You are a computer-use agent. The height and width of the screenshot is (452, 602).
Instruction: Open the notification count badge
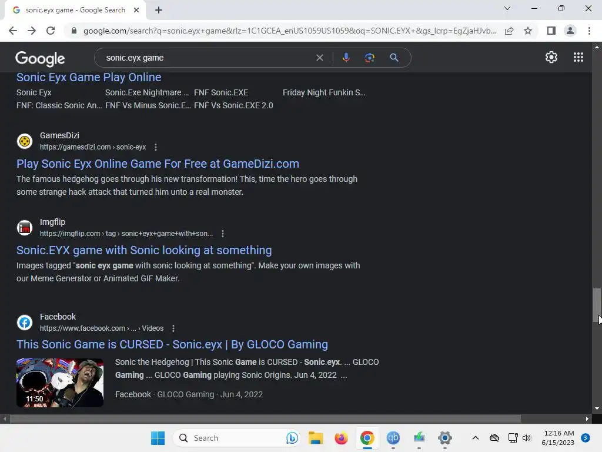[x=585, y=438]
